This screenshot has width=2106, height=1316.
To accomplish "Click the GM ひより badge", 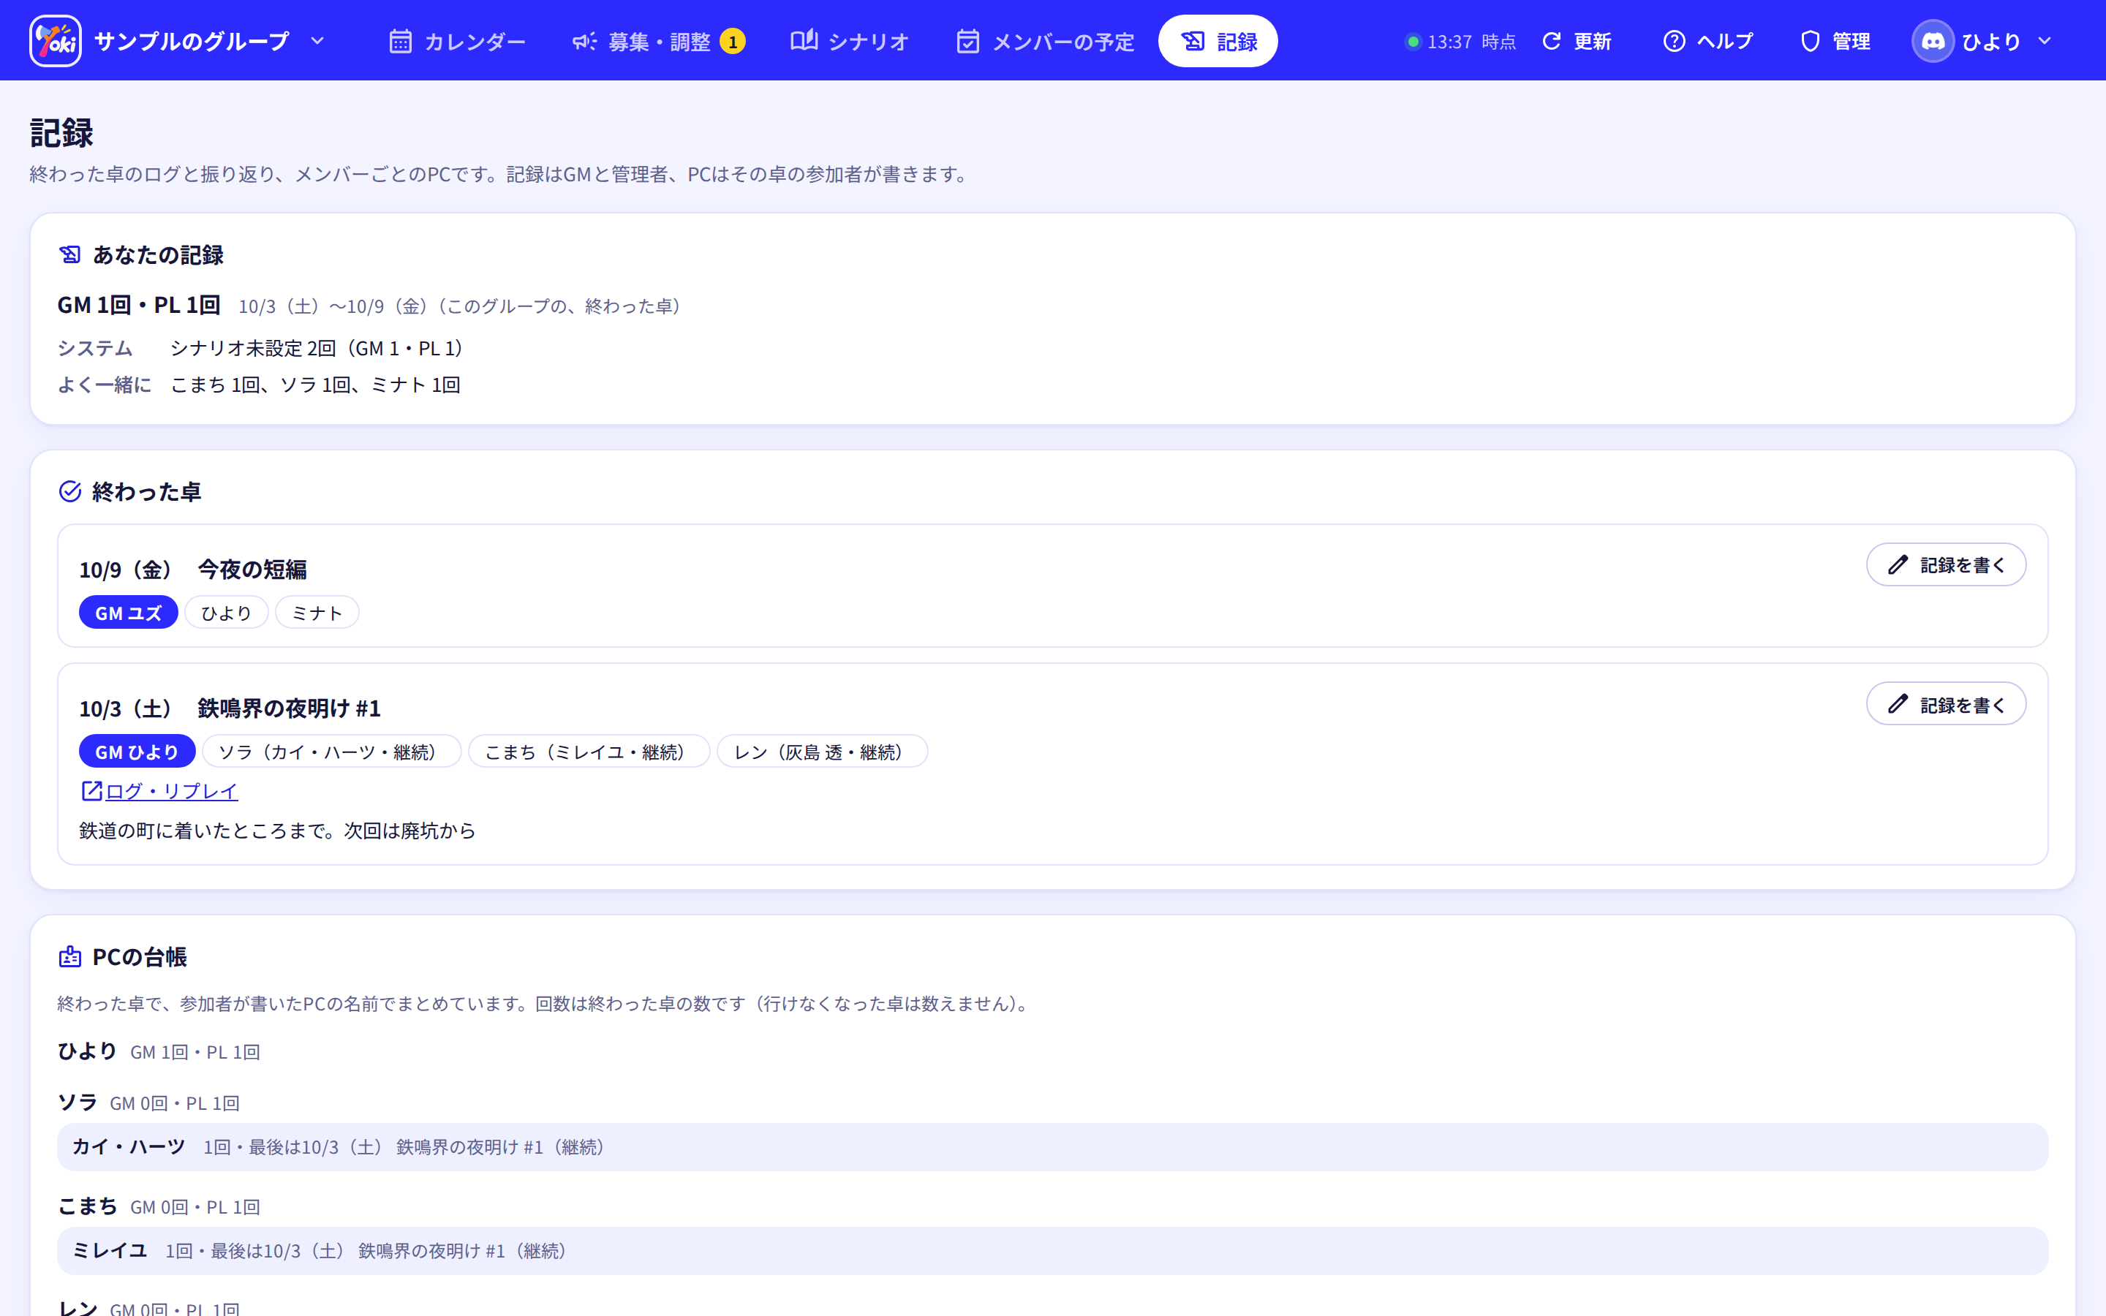I will click(x=137, y=751).
